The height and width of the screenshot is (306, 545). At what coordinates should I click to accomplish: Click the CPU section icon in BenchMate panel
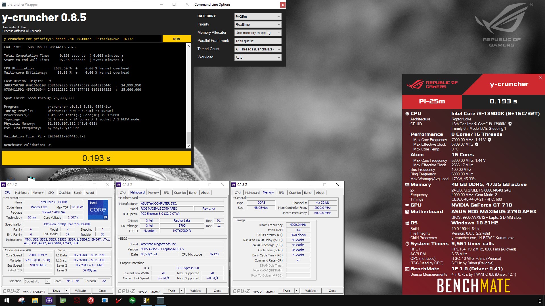pos(407,114)
